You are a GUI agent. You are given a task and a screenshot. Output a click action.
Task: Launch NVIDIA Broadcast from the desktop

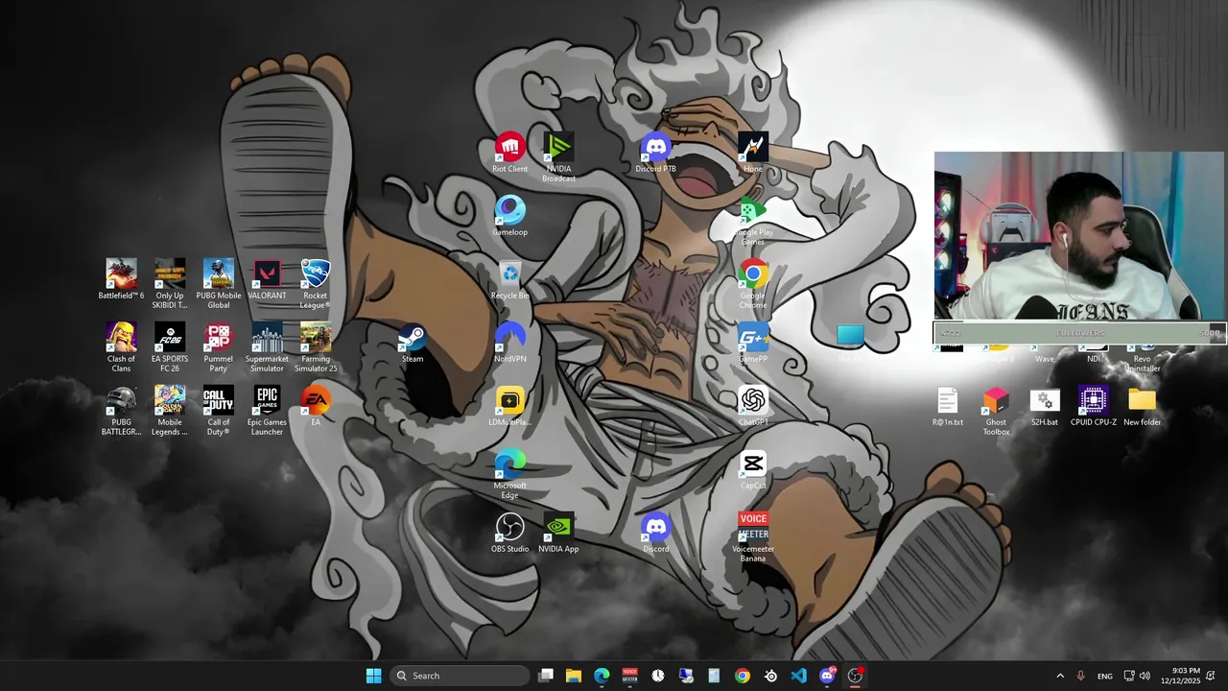pyautogui.click(x=558, y=157)
